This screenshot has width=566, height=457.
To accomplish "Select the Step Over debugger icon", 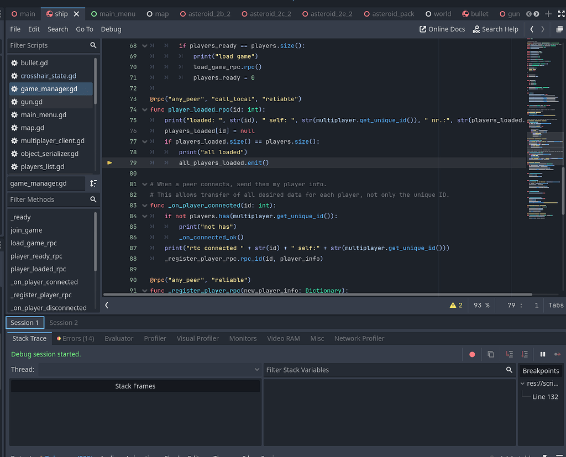I will point(524,354).
